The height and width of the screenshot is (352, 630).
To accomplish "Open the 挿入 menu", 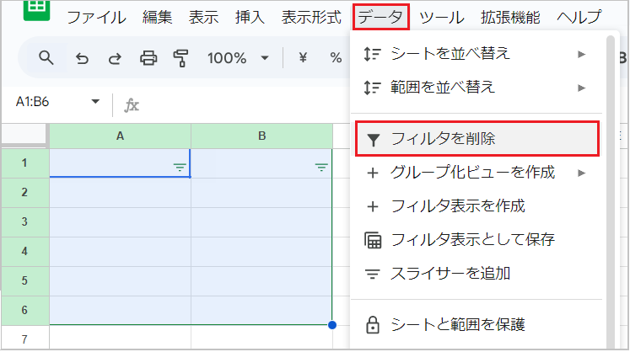I will [250, 17].
